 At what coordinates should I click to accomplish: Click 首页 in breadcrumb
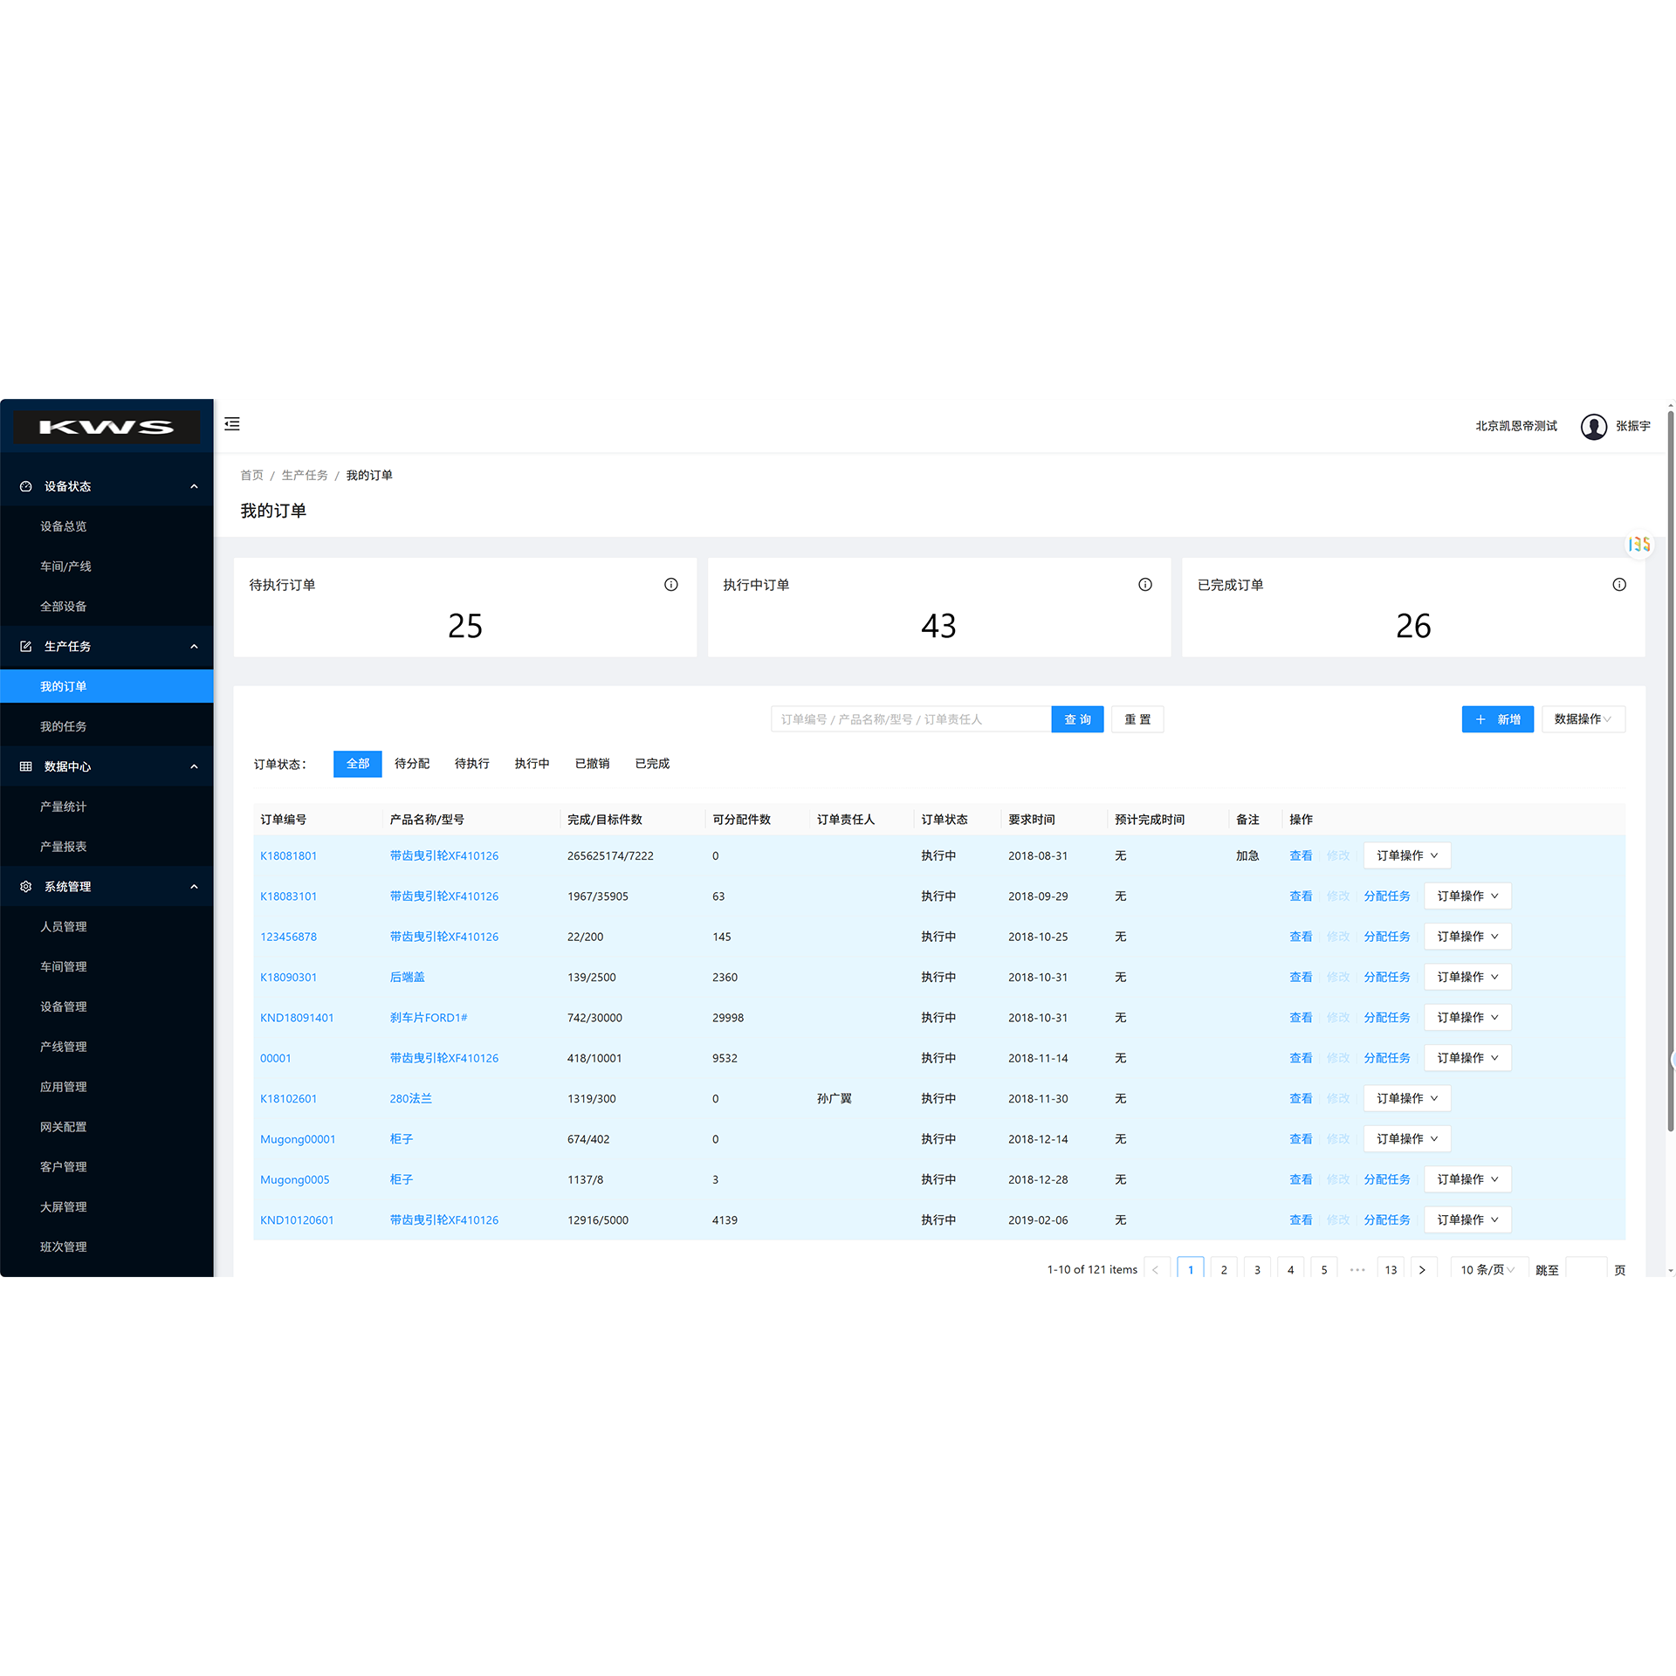pyautogui.click(x=252, y=476)
